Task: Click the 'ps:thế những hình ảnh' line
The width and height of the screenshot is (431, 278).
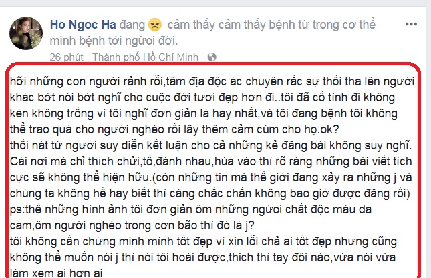Action: point(190,209)
